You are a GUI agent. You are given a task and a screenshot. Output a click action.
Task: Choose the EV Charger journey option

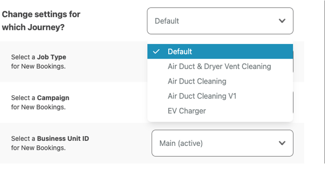click(220, 111)
